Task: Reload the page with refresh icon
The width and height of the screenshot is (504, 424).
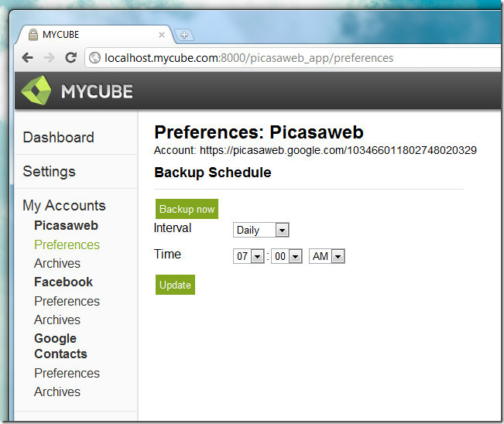Action: (70, 58)
